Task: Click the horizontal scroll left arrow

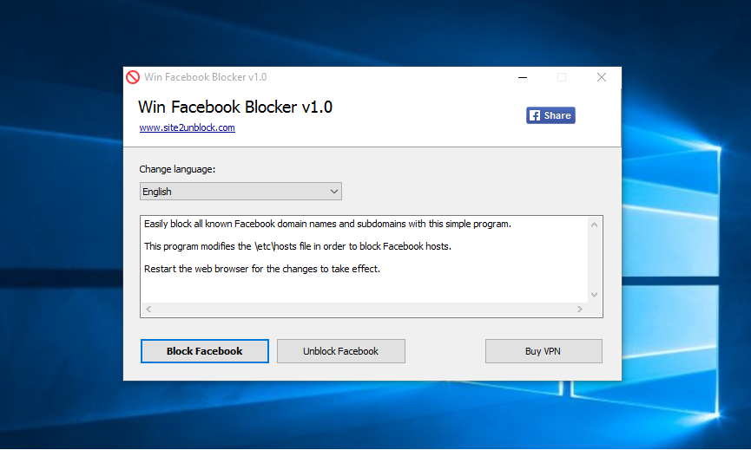Action: click(x=148, y=309)
